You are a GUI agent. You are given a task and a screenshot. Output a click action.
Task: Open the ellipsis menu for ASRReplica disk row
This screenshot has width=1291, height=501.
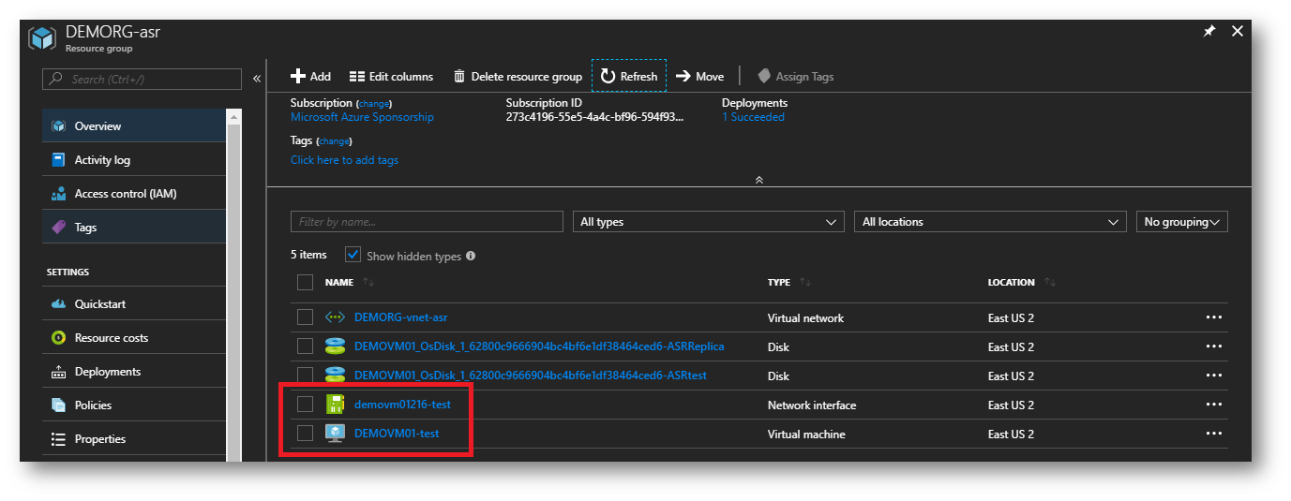coord(1214,346)
